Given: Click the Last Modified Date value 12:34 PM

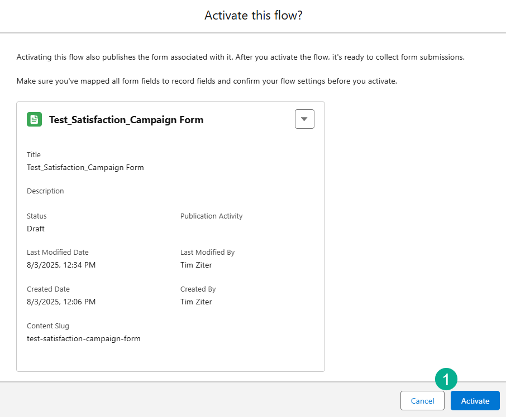Looking at the screenshot, I should [x=61, y=265].
